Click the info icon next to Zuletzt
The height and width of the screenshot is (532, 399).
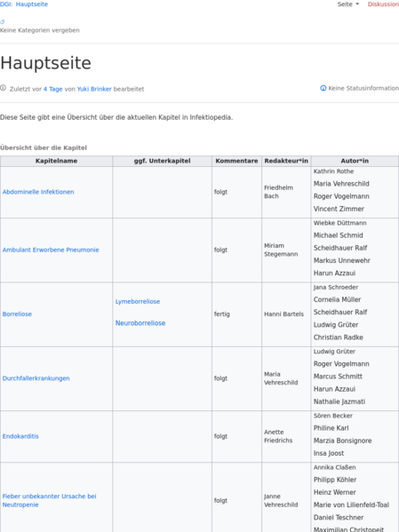[3, 88]
